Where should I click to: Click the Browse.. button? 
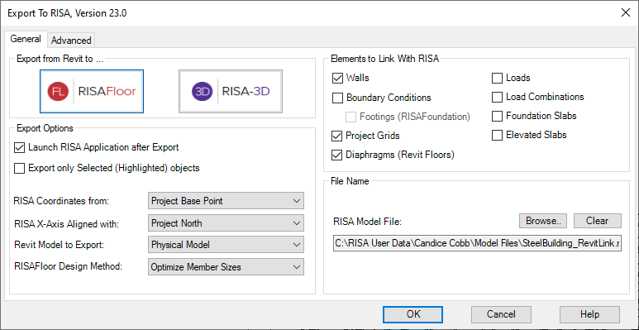pyautogui.click(x=544, y=221)
